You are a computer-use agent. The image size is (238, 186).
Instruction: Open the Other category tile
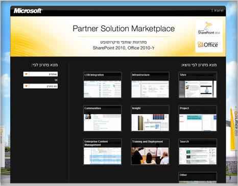198,178
